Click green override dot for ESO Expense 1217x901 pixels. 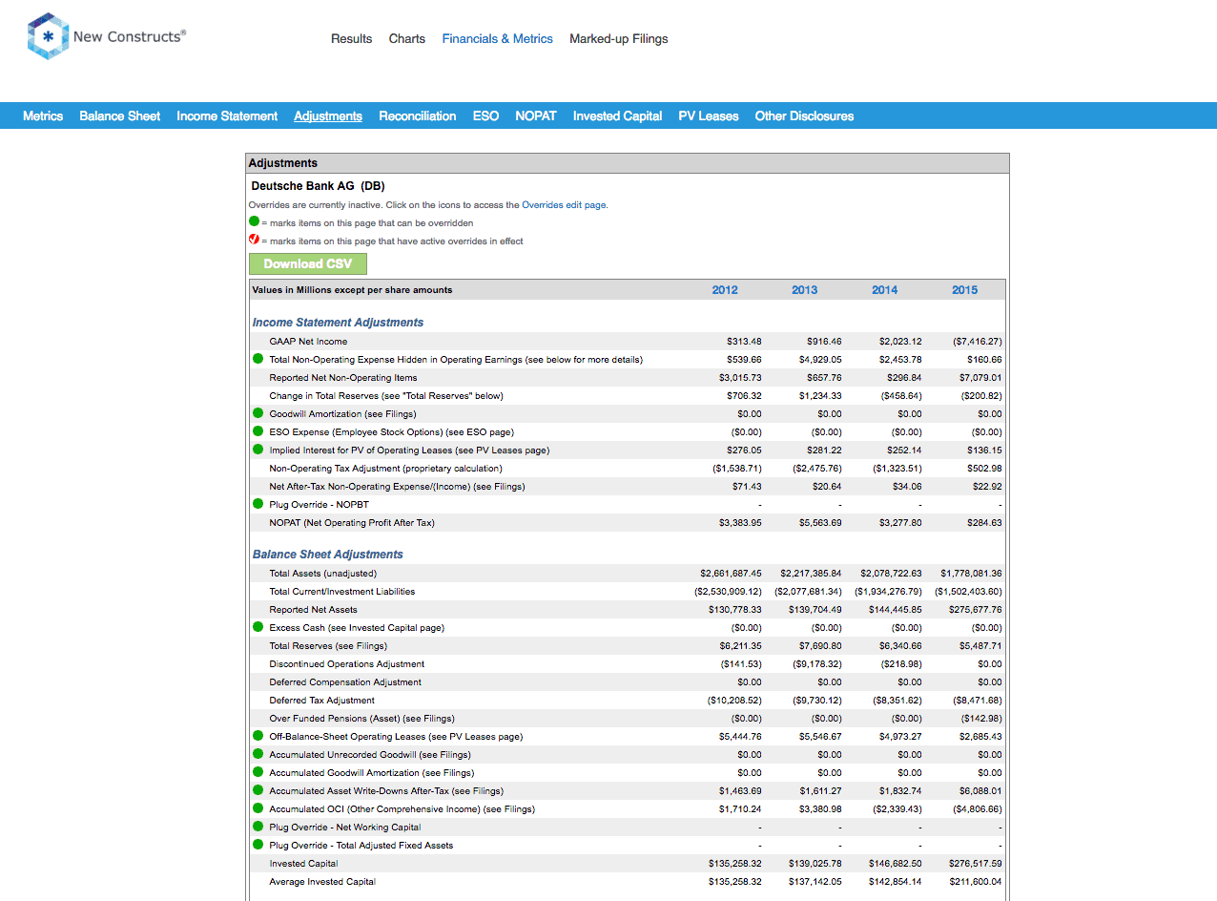258,431
